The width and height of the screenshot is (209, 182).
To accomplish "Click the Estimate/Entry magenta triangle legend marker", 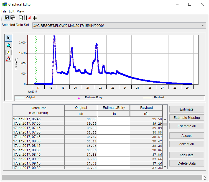I will click(x=79, y=98).
